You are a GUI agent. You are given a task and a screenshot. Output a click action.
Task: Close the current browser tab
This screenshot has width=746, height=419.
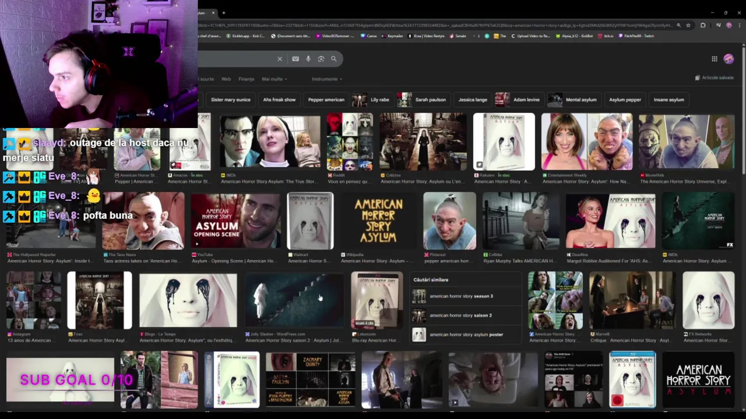(x=213, y=13)
